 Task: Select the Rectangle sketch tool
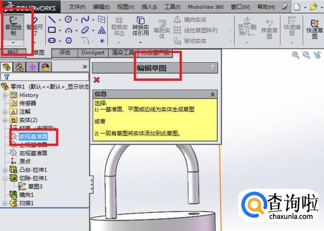[x=52, y=30]
